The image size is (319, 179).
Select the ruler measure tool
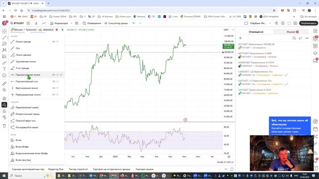(4, 84)
